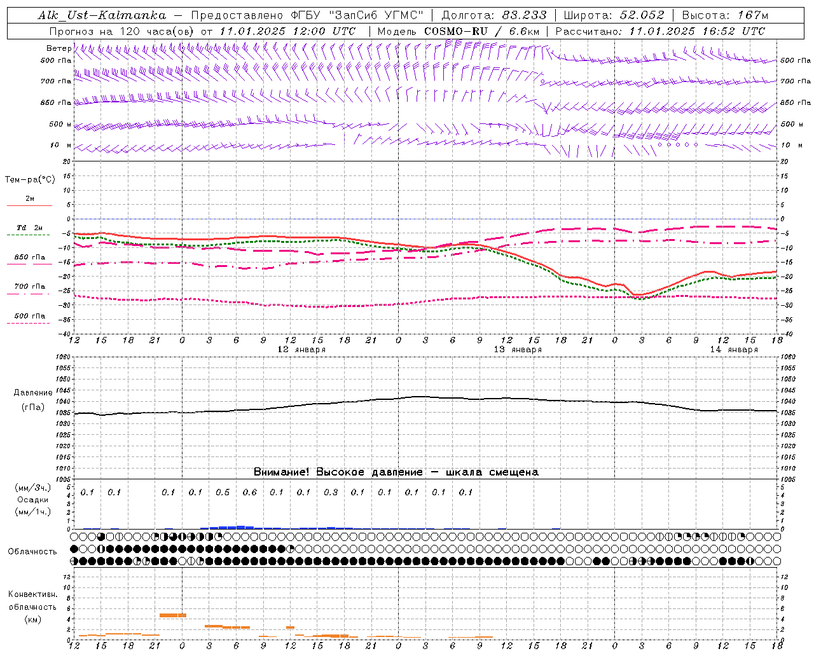The width and height of the screenshot is (814, 651).
Task: Click the left 500 м wind level label
Action: pyautogui.click(x=60, y=124)
